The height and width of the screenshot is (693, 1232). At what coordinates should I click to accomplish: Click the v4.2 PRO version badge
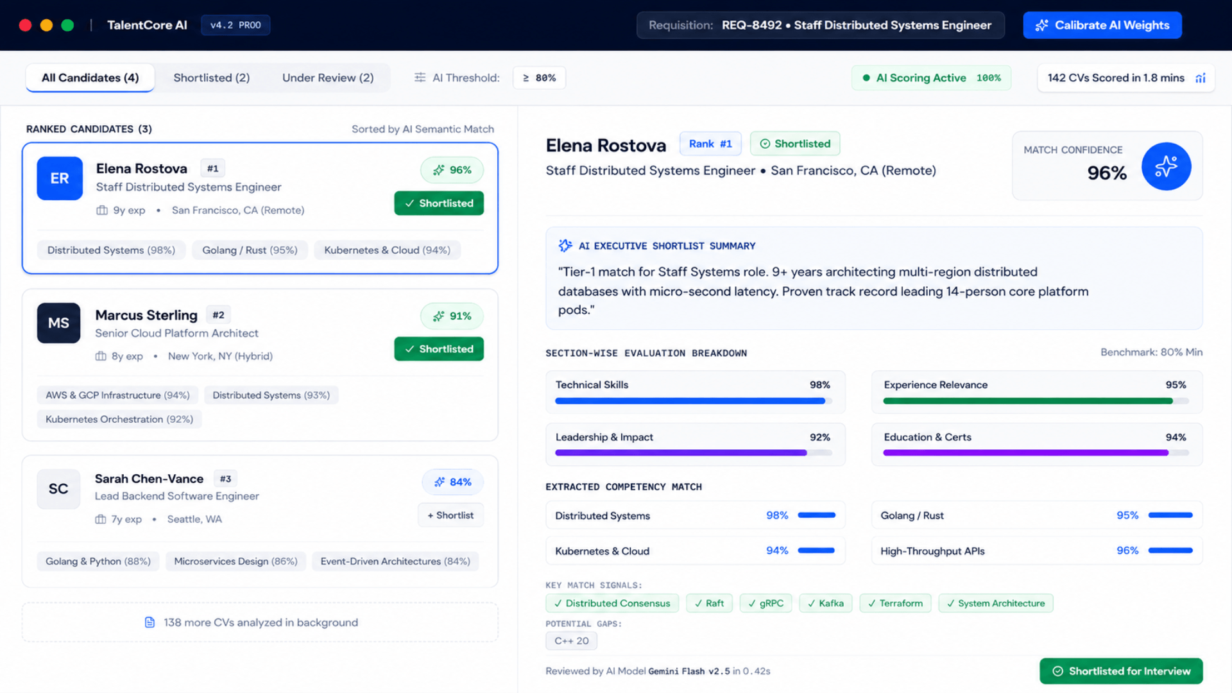click(235, 25)
